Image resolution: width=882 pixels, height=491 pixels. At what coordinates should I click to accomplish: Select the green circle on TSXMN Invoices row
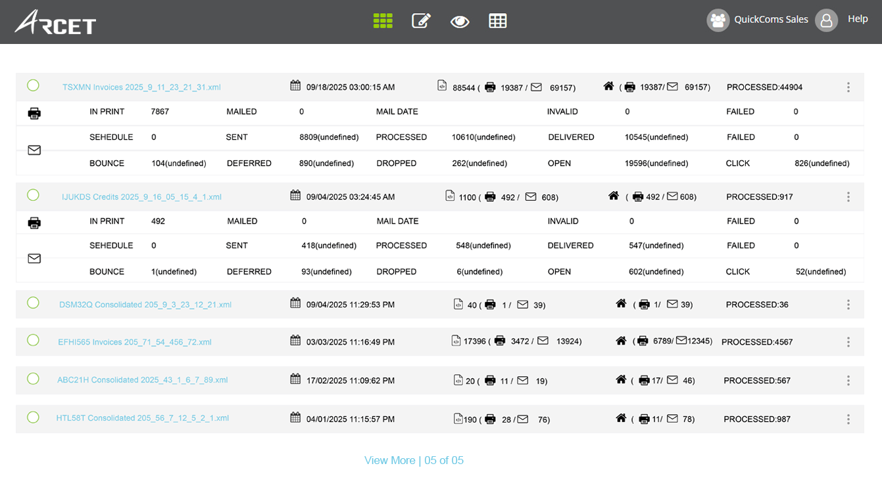click(x=33, y=85)
